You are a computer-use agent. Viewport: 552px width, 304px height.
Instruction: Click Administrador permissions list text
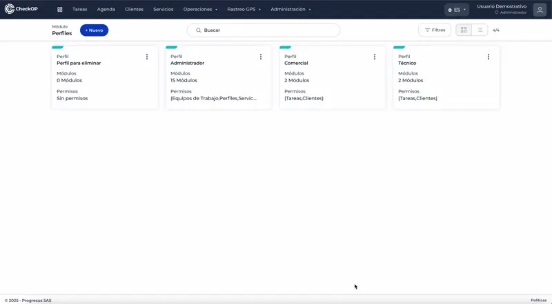pos(214,98)
